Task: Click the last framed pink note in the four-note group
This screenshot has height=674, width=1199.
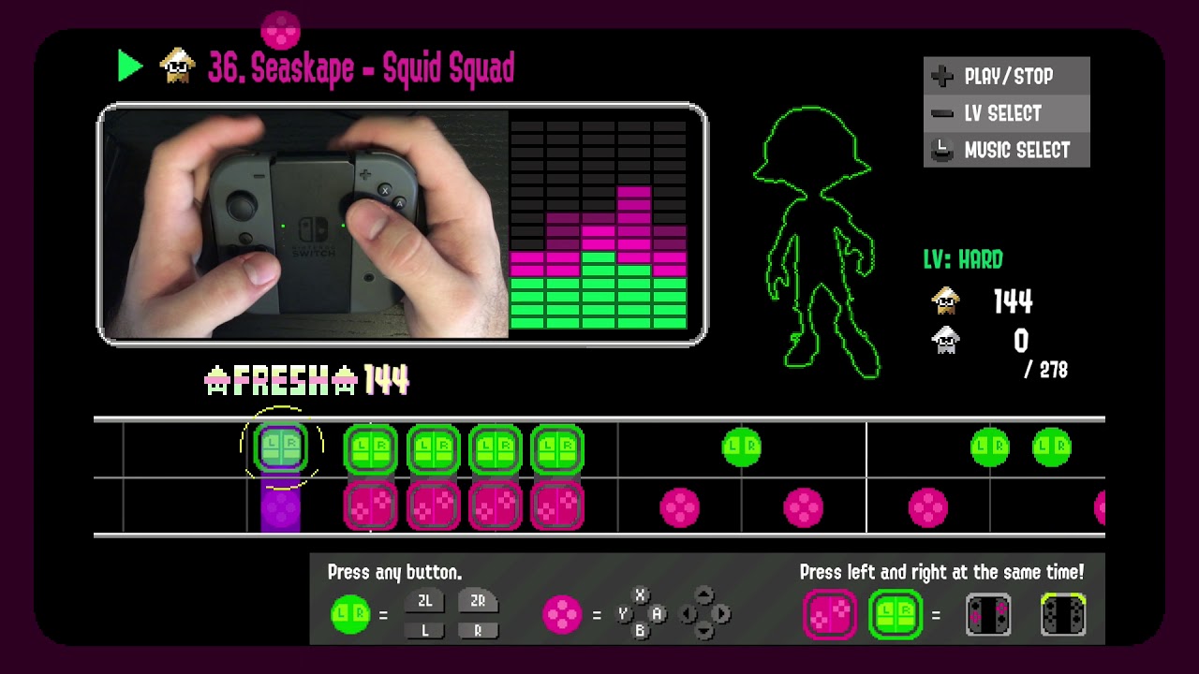Action: 557,506
